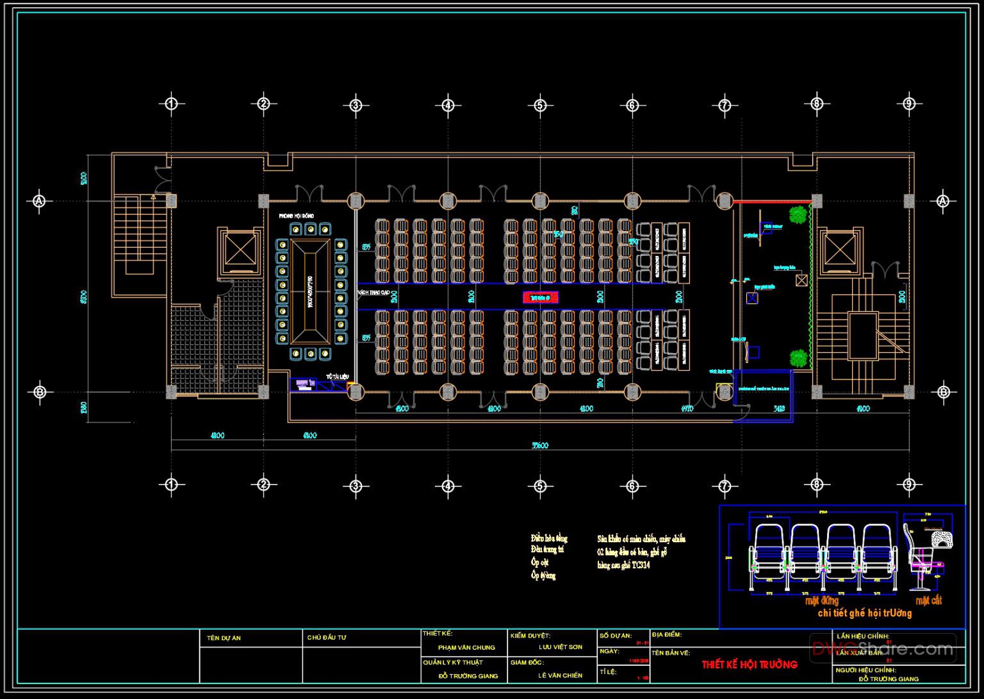This screenshot has width=984, height=699.
Task: Click the elevator shaft symbol on the left
Action: pyautogui.click(x=240, y=250)
